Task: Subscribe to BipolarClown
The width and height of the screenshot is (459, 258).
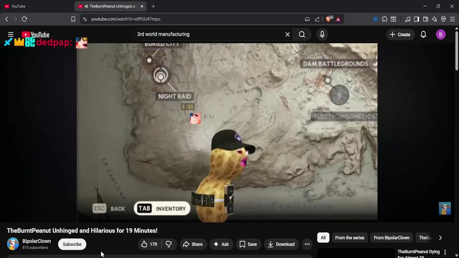Action: tap(72, 244)
